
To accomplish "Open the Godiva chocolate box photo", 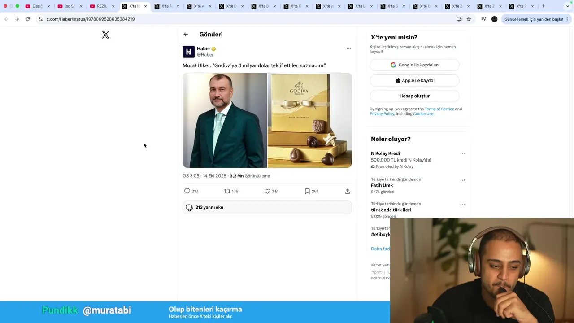I will (x=309, y=120).
